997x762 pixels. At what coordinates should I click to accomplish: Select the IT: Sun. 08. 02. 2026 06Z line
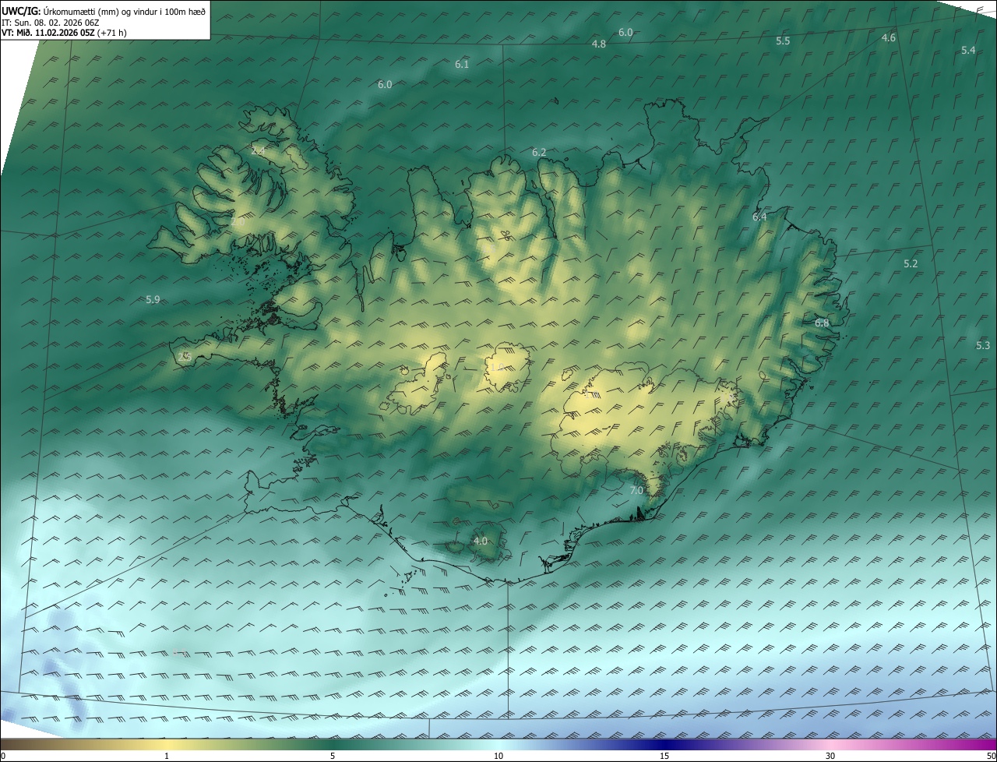[50, 23]
